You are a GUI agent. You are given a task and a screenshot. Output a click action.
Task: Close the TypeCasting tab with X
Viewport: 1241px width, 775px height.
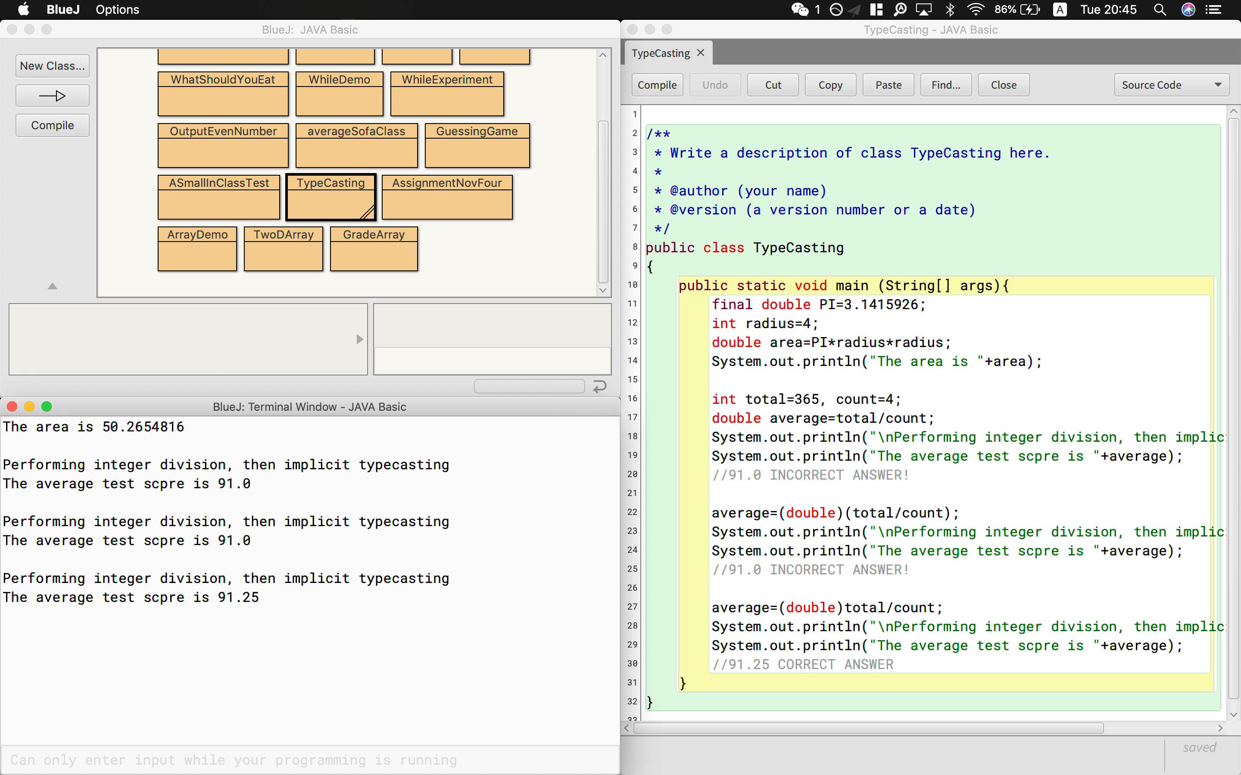pos(701,53)
